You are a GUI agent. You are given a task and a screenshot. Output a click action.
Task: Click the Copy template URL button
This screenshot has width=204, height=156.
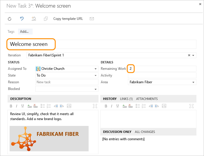(68, 19)
